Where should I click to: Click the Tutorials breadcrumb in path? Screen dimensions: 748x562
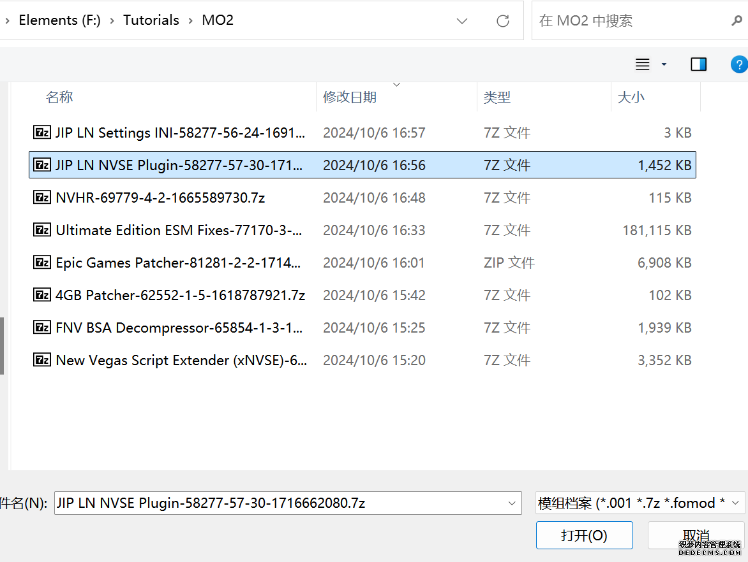[151, 20]
